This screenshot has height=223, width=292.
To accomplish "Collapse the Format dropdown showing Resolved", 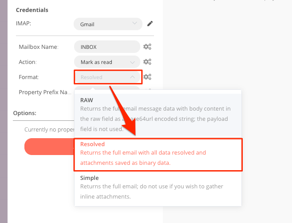I will point(108,77).
